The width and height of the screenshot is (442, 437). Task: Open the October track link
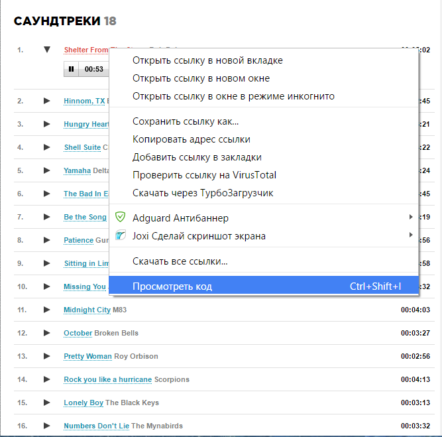78,333
